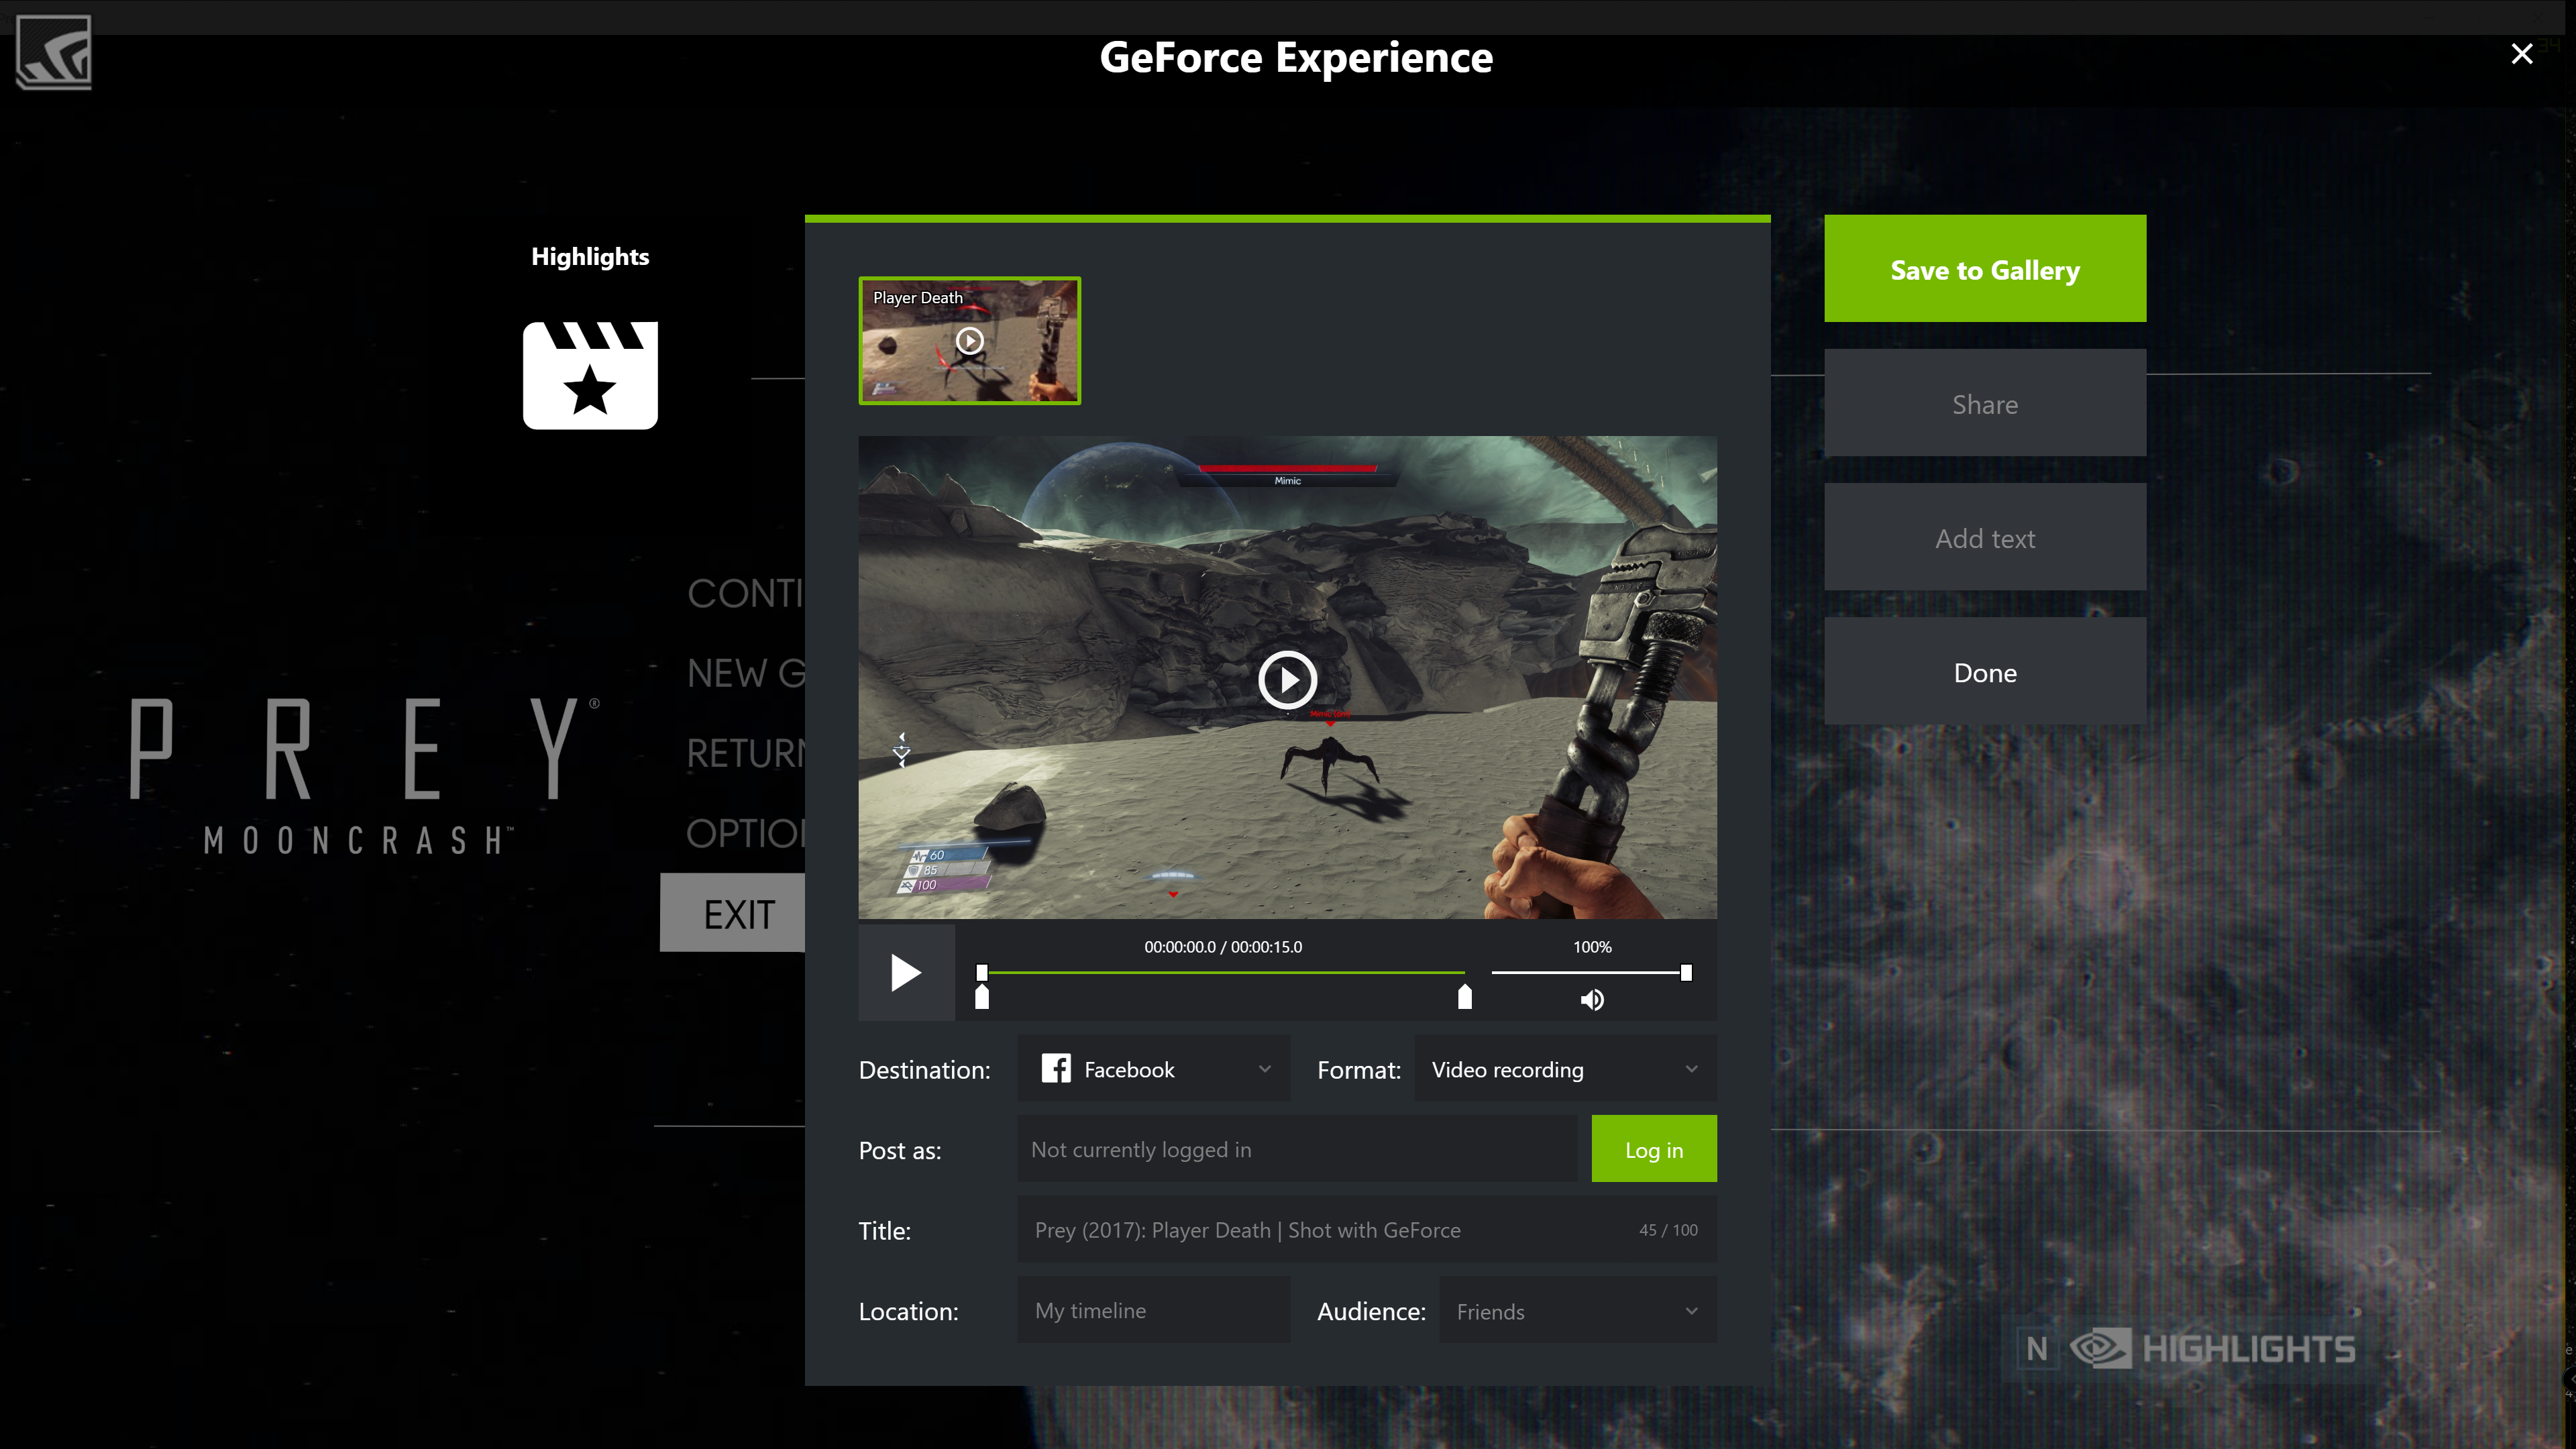The image size is (2576, 1449).
Task: Click the Facebook logo in the Destination field
Action: (x=1056, y=1069)
